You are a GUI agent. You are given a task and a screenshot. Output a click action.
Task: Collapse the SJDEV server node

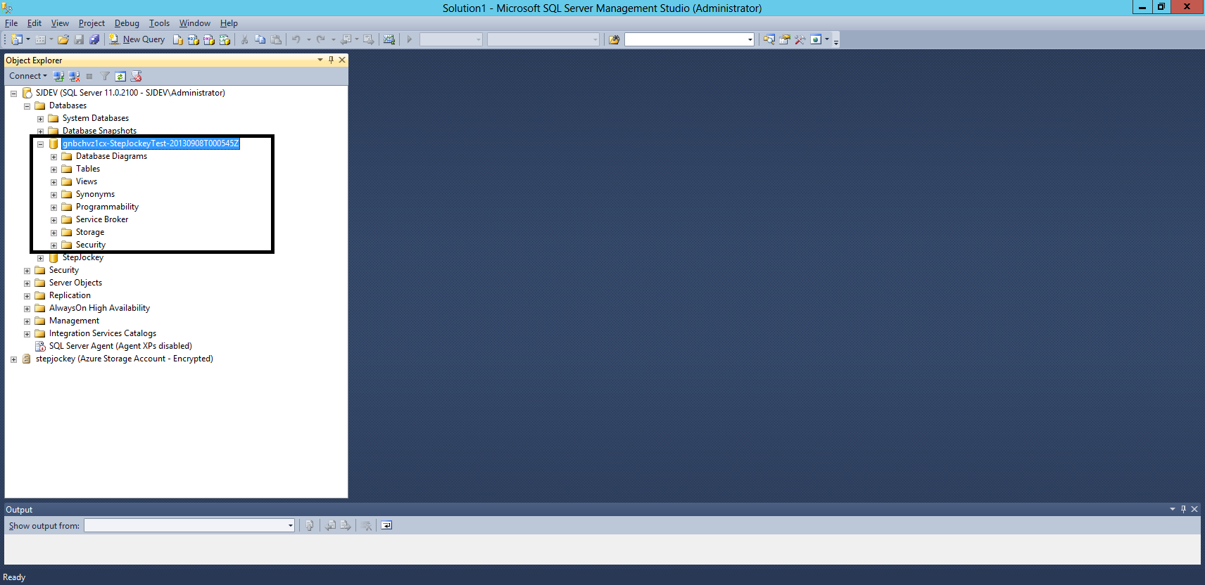click(13, 94)
